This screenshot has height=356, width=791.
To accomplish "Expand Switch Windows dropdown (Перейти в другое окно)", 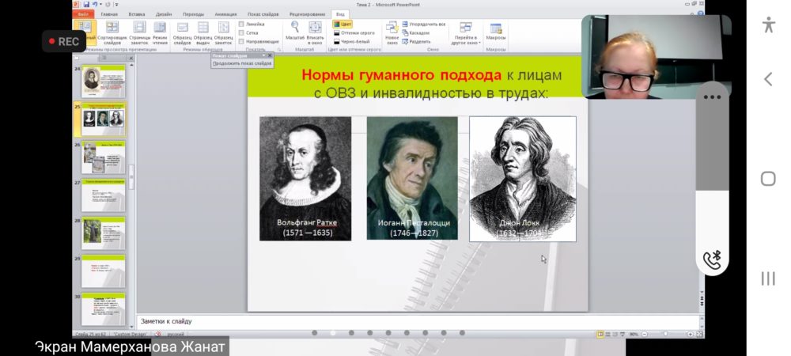I will 466,32.
